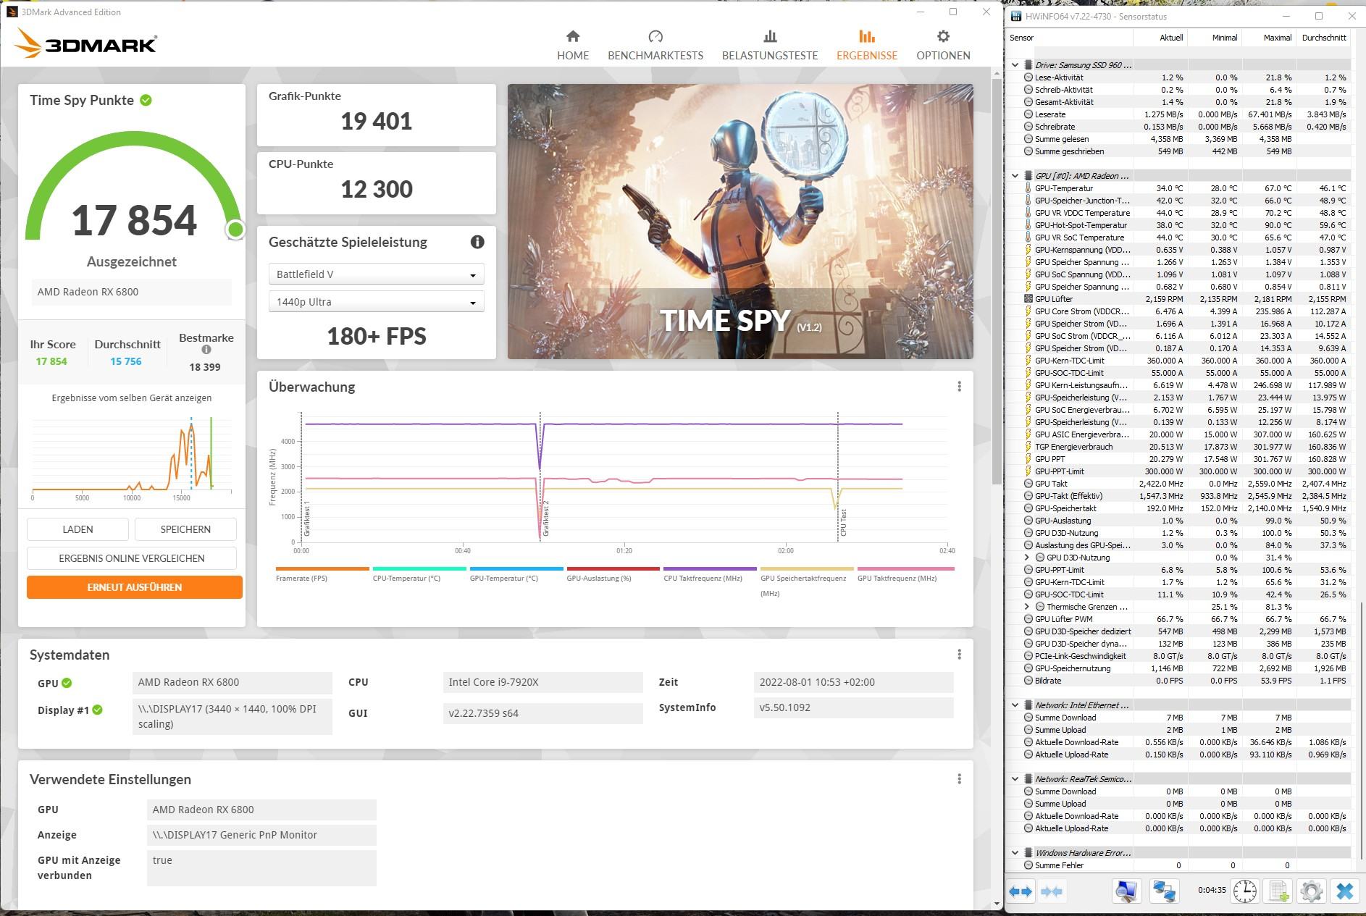Toggle the CPU-Temperatur legend swatch
The width and height of the screenshot is (1366, 916).
tap(419, 569)
